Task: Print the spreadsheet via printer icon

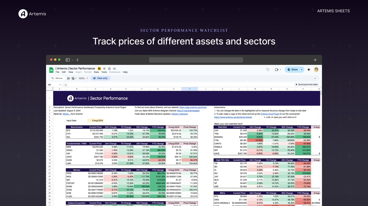Action: click(68, 78)
